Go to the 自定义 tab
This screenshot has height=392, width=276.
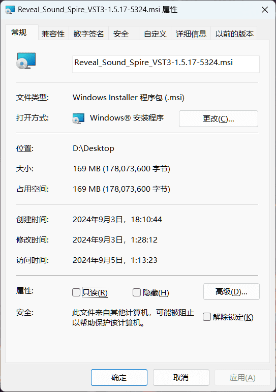tap(155, 34)
